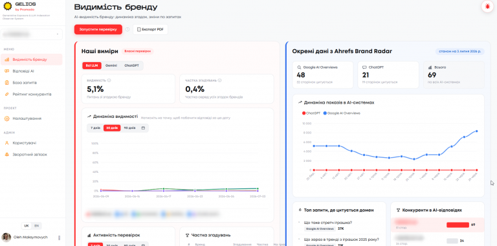The height and width of the screenshot is (246, 497).
Task: Switch language to EN
Action: [x=36, y=226]
